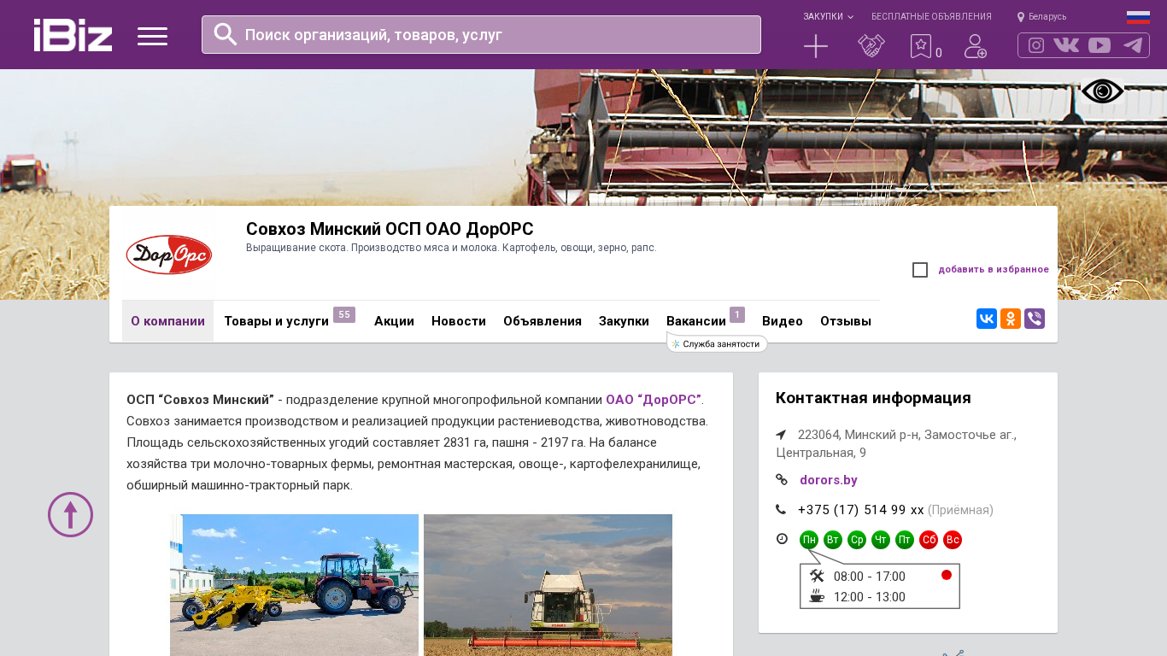Open the tractor photo thumbnail
Image resolution: width=1167 pixels, height=656 pixels.
click(294, 585)
